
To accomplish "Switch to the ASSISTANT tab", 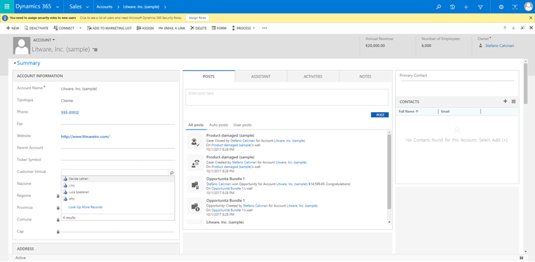I will [261, 76].
